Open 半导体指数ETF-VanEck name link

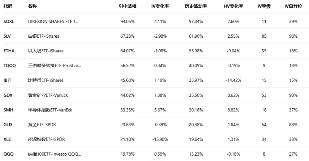[50, 110]
